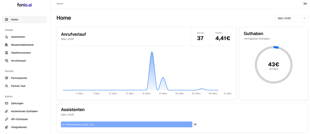Click the KI-Telefonassistent_ZeoAI_Tina bar

coord(127,124)
